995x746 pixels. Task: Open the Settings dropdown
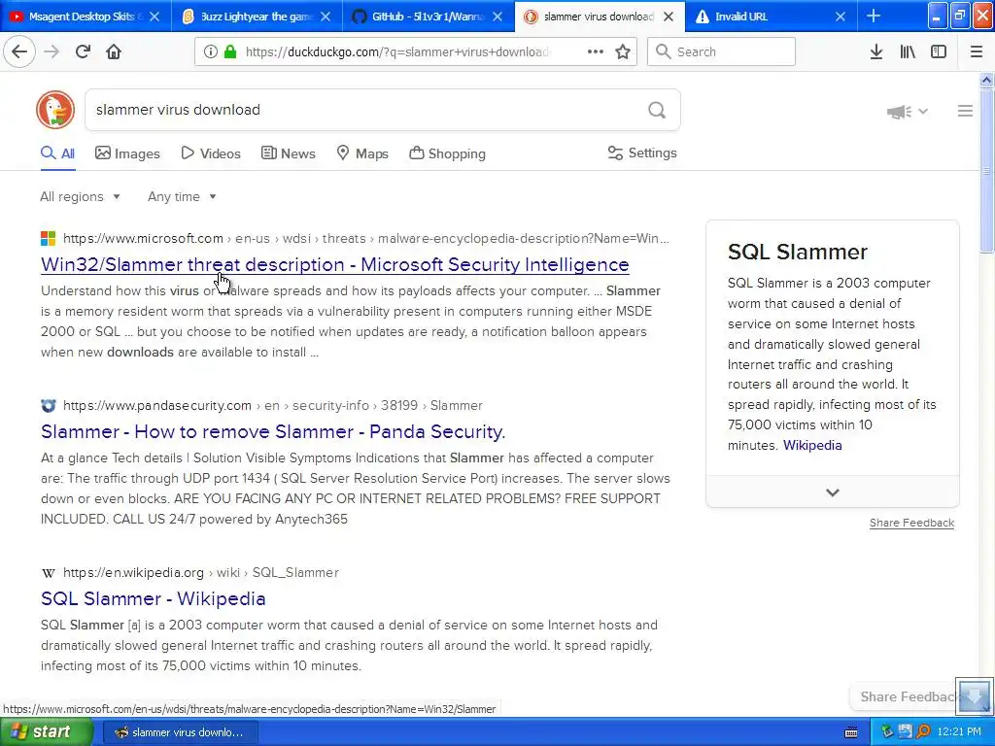(642, 153)
